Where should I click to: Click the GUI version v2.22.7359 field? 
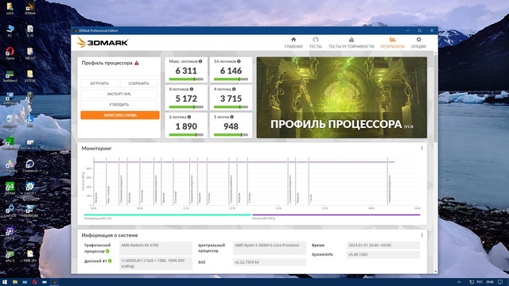[x=270, y=262]
